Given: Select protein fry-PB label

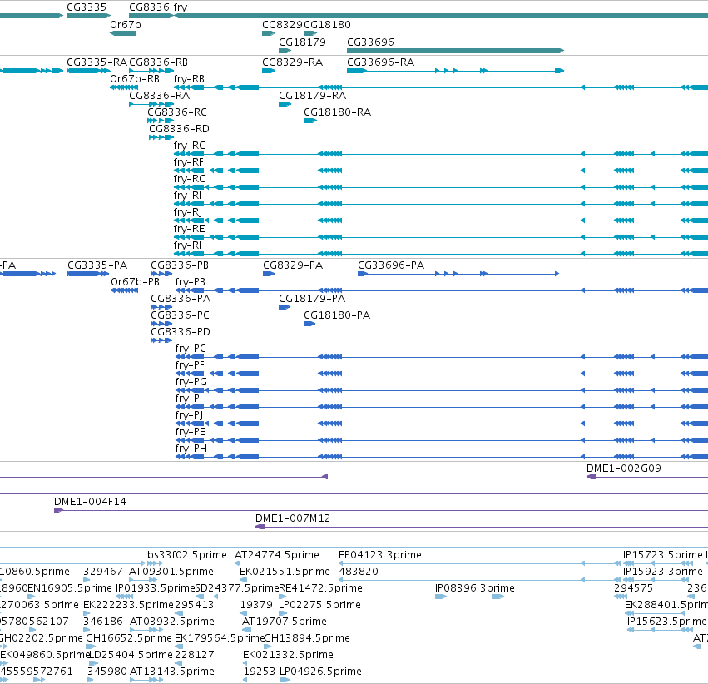Looking at the screenshot, I should coord(190,282).
